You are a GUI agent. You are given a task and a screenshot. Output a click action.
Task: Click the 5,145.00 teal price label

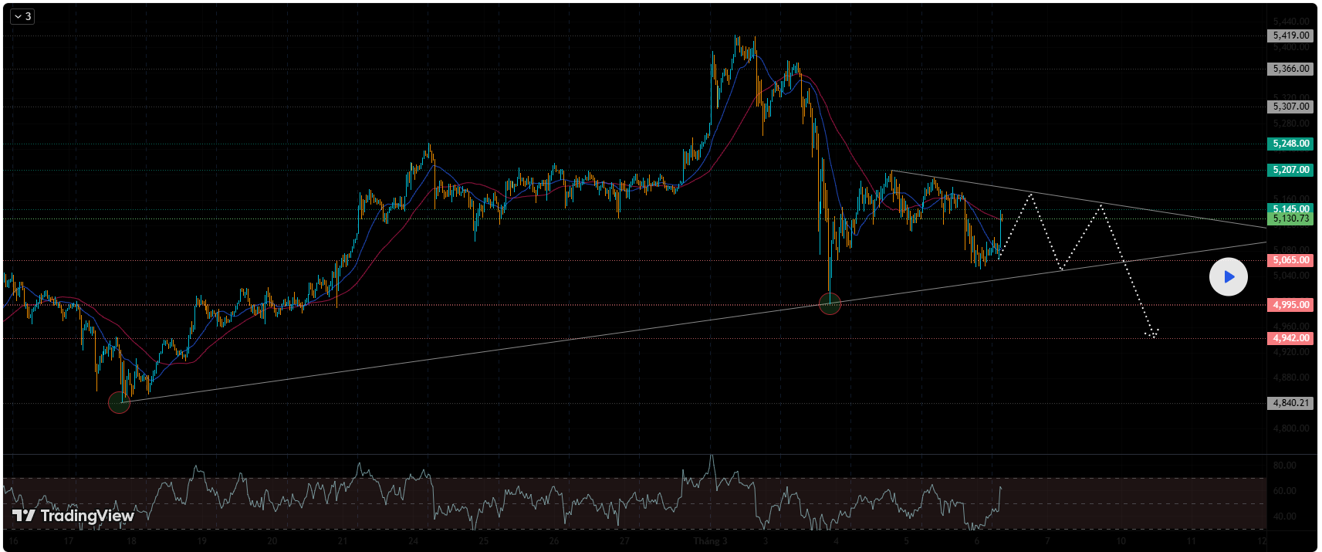click(x=1290, y=208)
